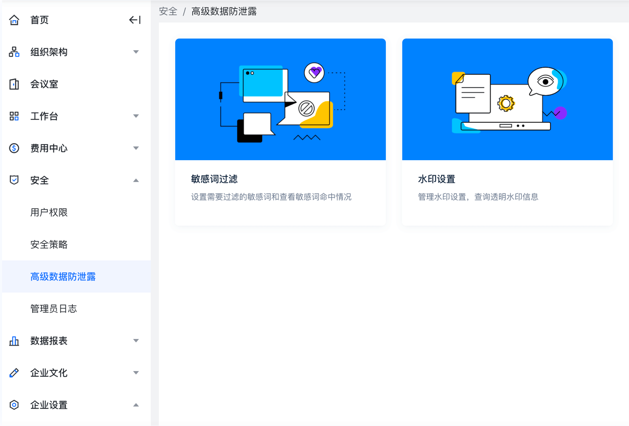Expand the 工作台 submenu arrow
The height and width of the screenshot is (426, 629).
click(x=136, y=116)
